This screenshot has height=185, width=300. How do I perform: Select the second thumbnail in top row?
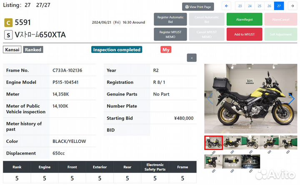(x=232, y=143)
